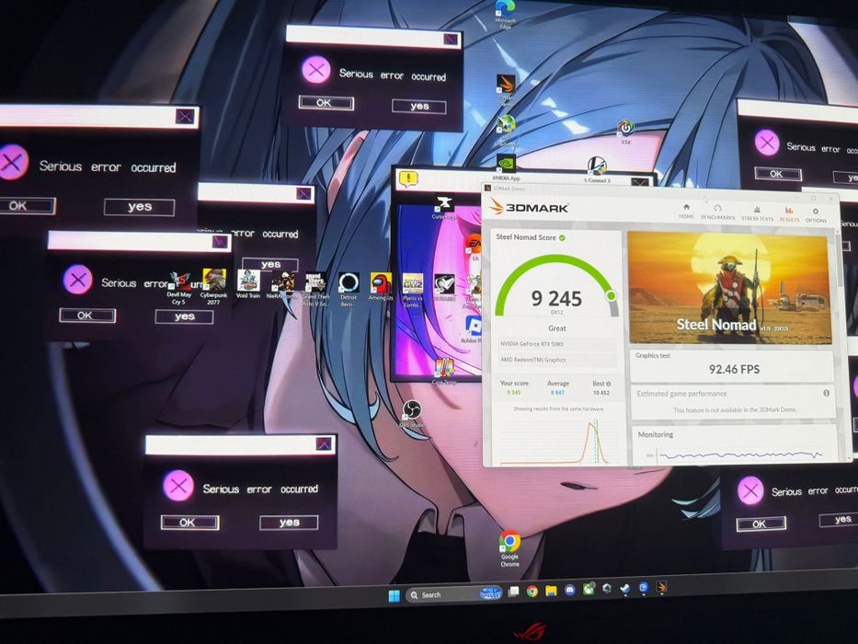The image size is (858, 644).
Task: Open Chrome from the taskbar
Action: (x=532, y=591)
